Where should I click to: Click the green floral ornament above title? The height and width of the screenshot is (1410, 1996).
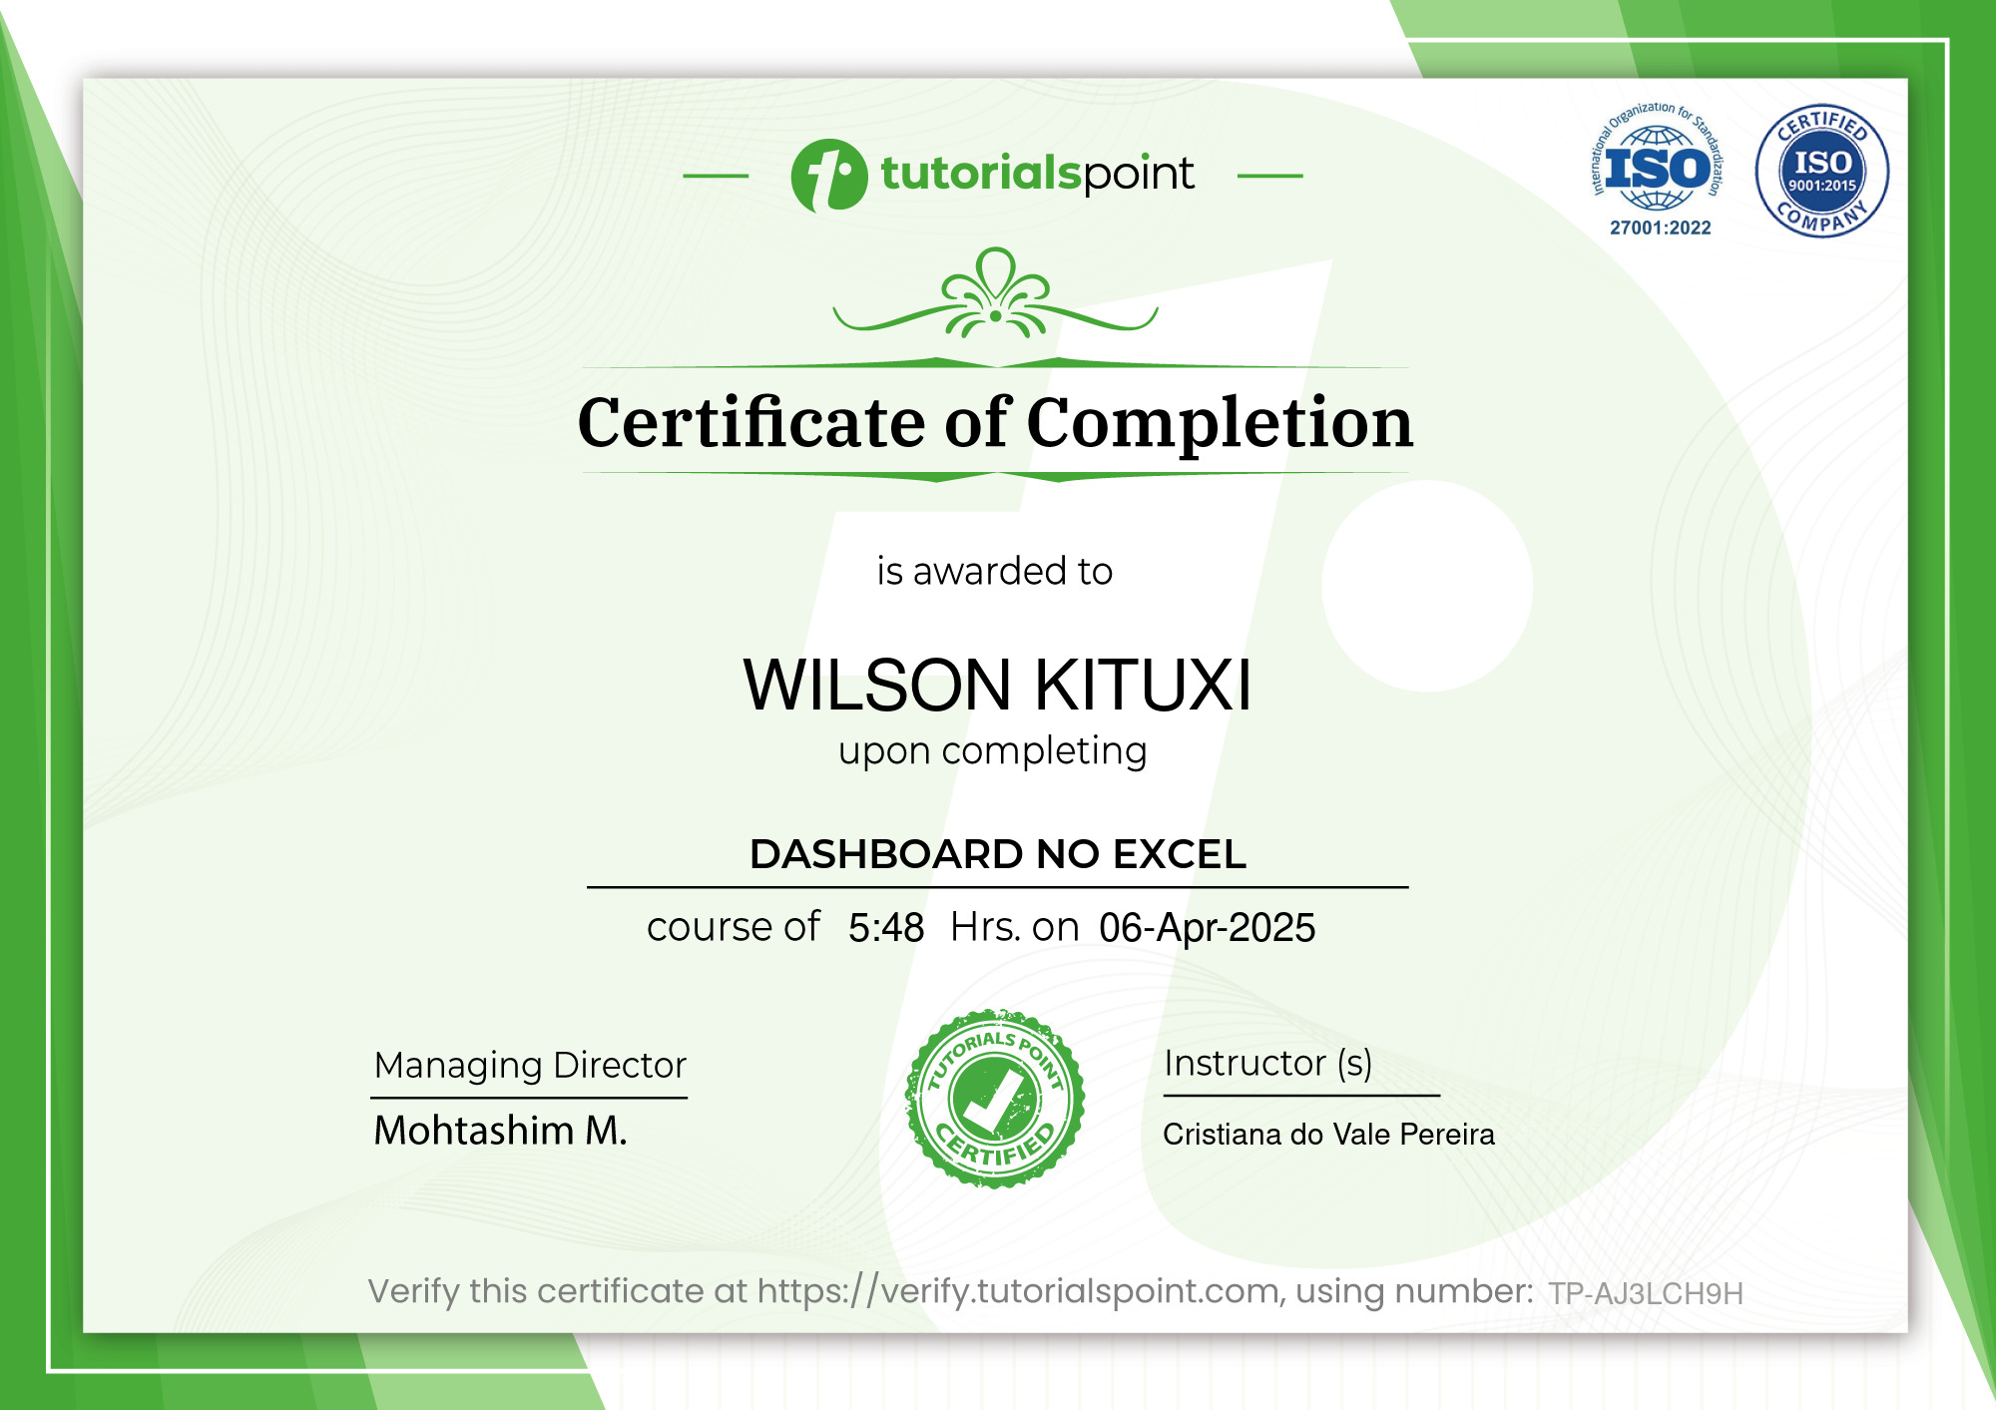[995, 295]
